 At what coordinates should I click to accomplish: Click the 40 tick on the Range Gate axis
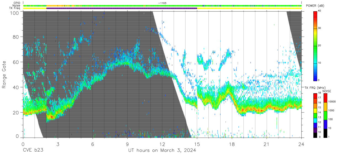tap(15, 87)
